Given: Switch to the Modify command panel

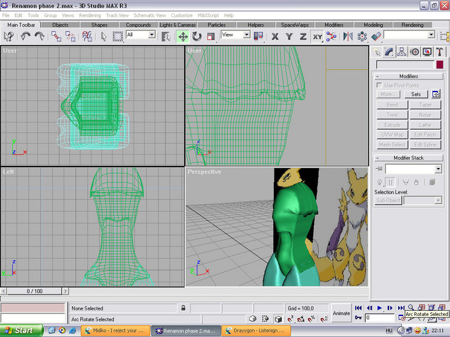Looking at the screenshot, I should 389,52.
